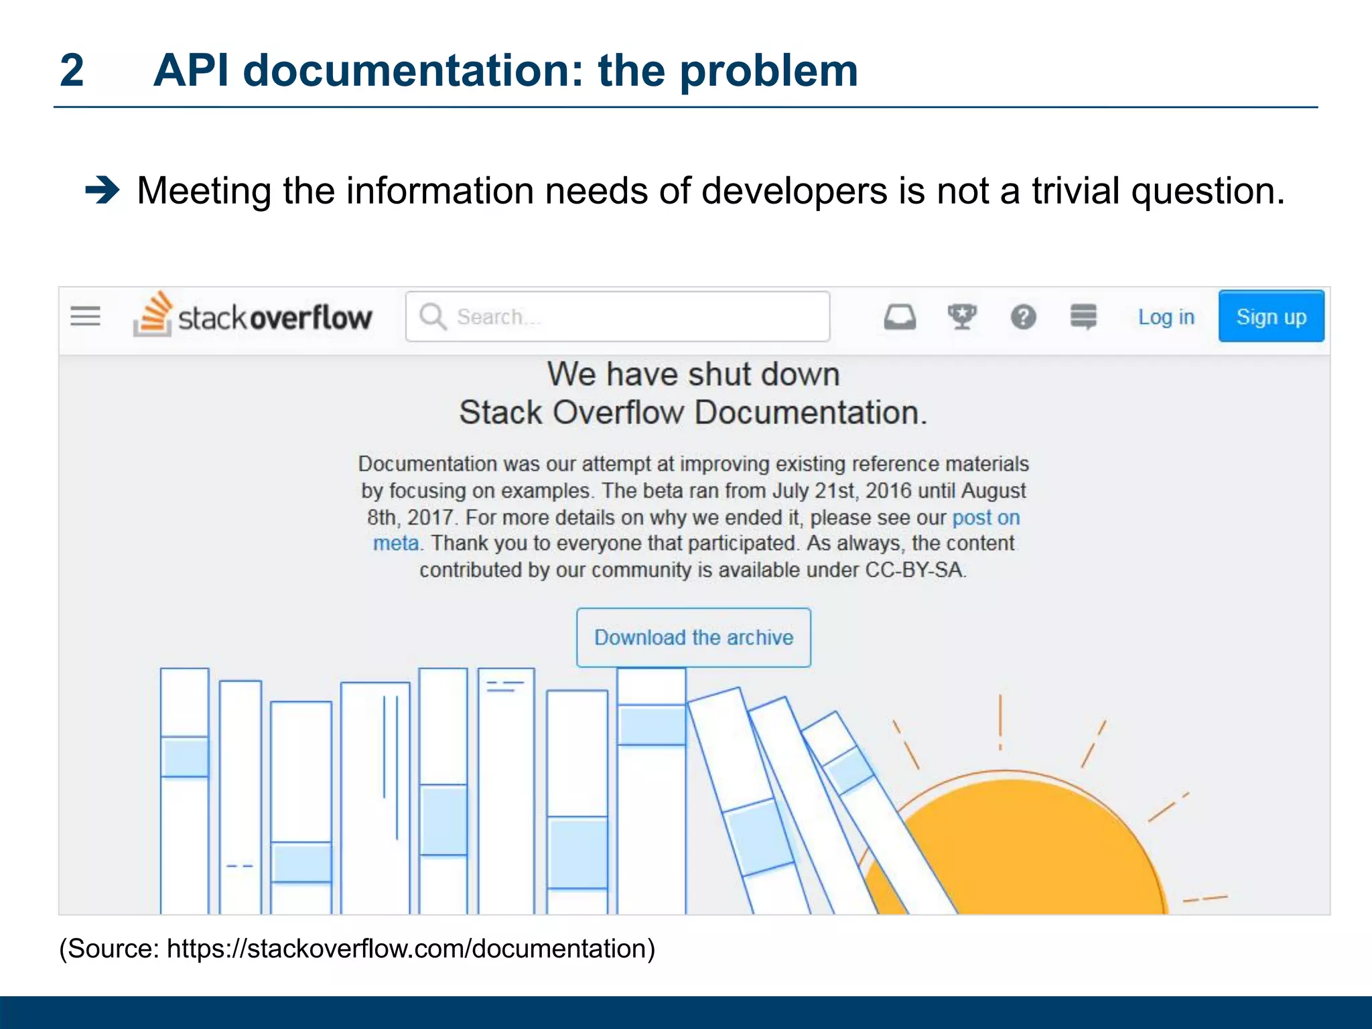Focus the Search input field
Image resolution: width=1372 pixels, height=1029 pixels.
pos(618,316)
